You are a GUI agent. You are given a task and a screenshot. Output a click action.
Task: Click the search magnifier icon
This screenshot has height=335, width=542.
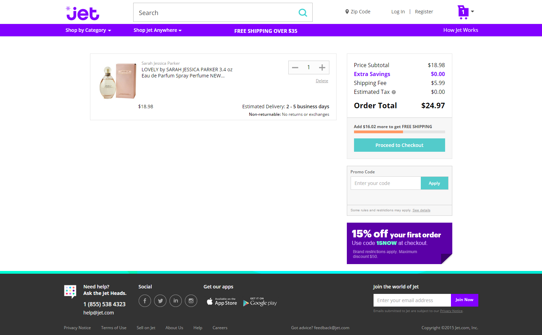[x=303, y=13]
